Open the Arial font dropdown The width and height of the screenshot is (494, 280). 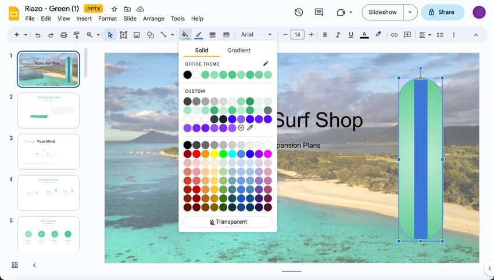[x=256, y=35]
